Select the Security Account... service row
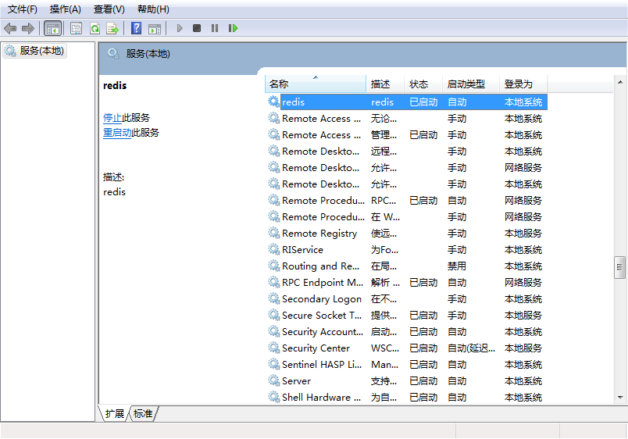 [x=406, y=332]
